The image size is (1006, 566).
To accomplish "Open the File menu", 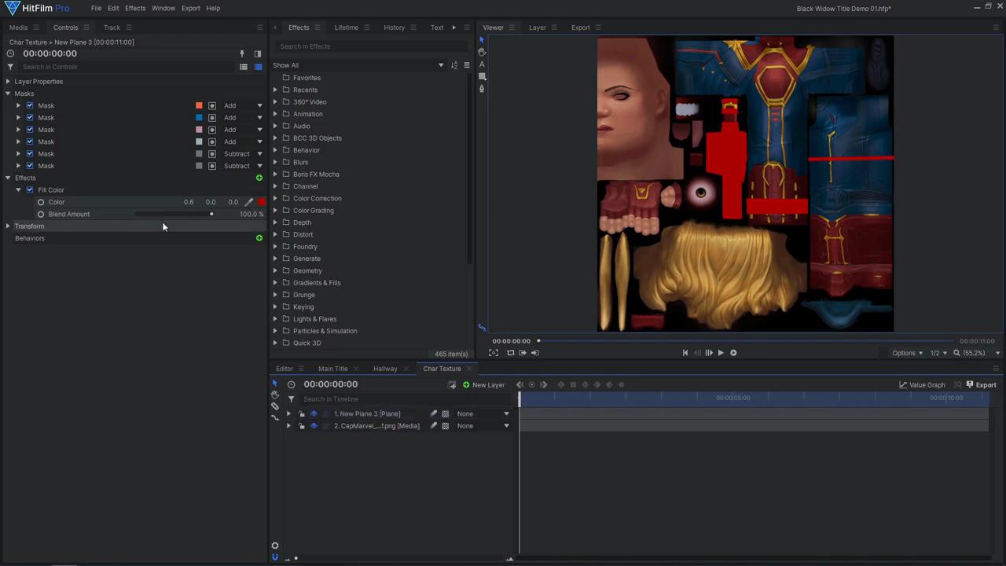I will [96, 8].
